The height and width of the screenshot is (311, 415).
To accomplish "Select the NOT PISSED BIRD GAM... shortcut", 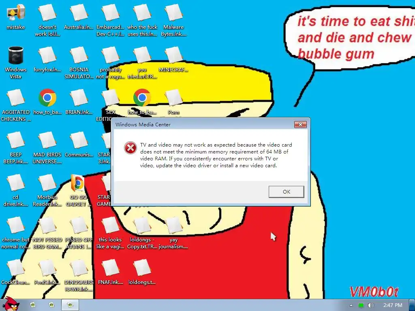I will tap(47, 233).
